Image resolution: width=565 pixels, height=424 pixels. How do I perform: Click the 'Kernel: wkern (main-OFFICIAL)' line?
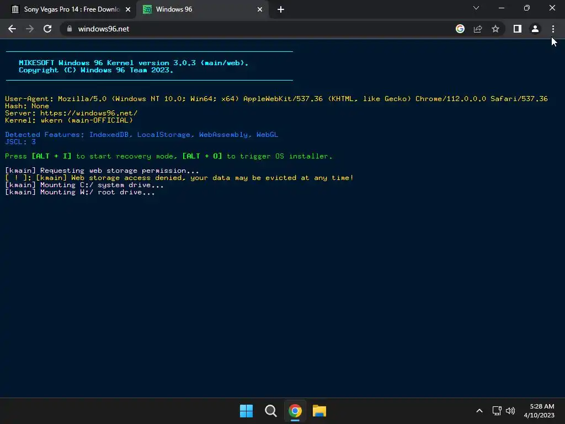pyautogui.click(x=69, y=120)
